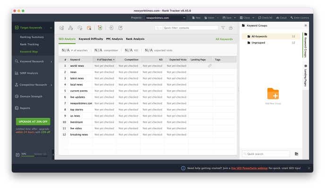Open the task queue icon at bottom left
Viewport: 325px width, 188px height.
[x=17, y=155]
